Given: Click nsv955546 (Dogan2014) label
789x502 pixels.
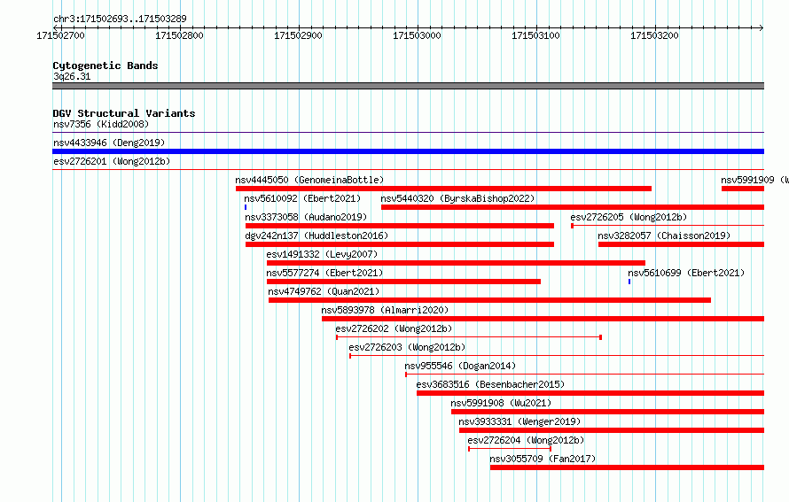Looking at the screenshot, I should click(460, 366).
